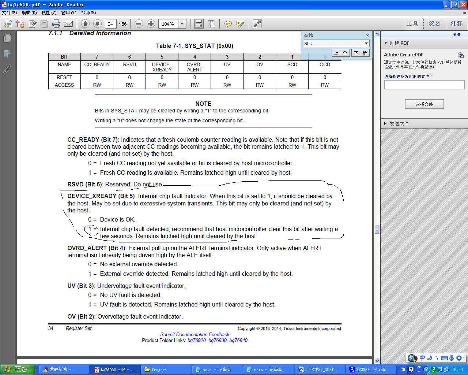Viewport: 468px width, 375px height.
Task: Open the zoom percentage dropdown arrow
Action: point(182,24)
